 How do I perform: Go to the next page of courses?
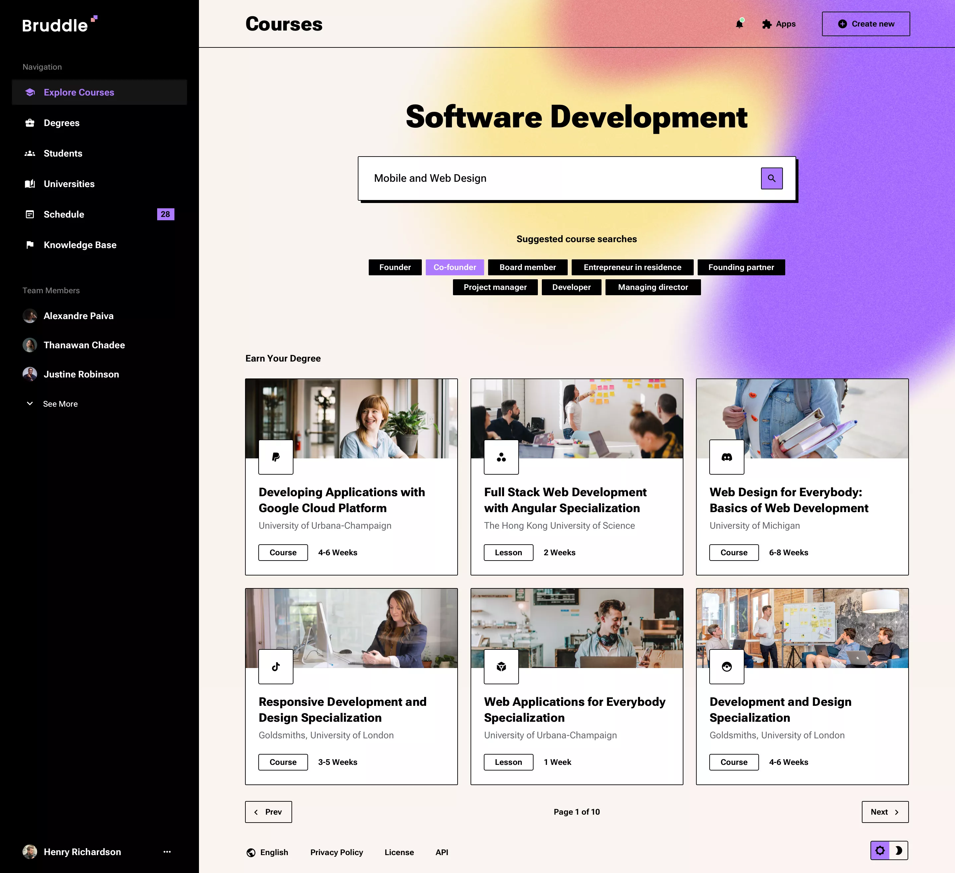(884, 812)
